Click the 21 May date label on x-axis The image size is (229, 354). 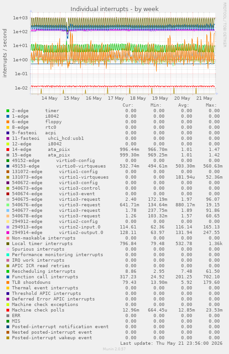tap(204, 98)
